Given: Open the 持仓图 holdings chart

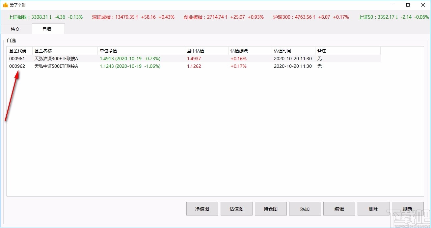Looking at the screenshot, I should (270, 208).
